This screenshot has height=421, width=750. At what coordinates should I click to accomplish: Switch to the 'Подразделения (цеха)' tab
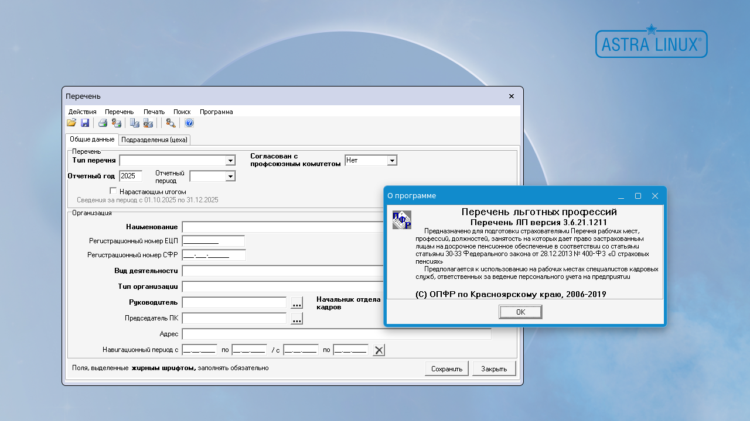click(154, 140)
